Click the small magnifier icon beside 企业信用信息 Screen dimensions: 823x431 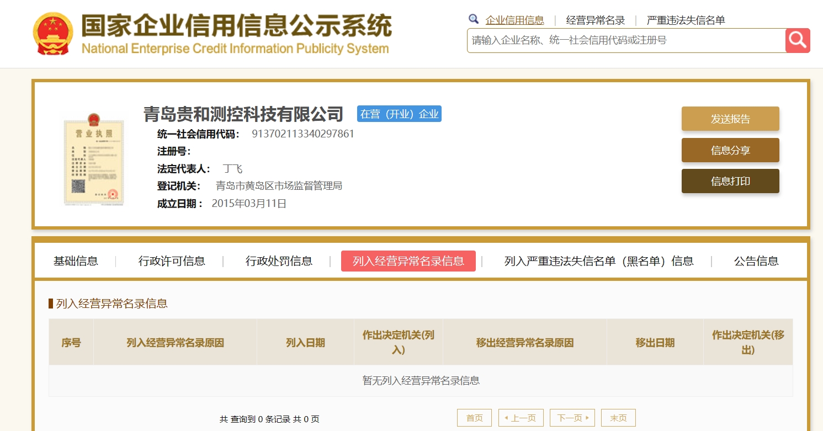click(474, 19)
